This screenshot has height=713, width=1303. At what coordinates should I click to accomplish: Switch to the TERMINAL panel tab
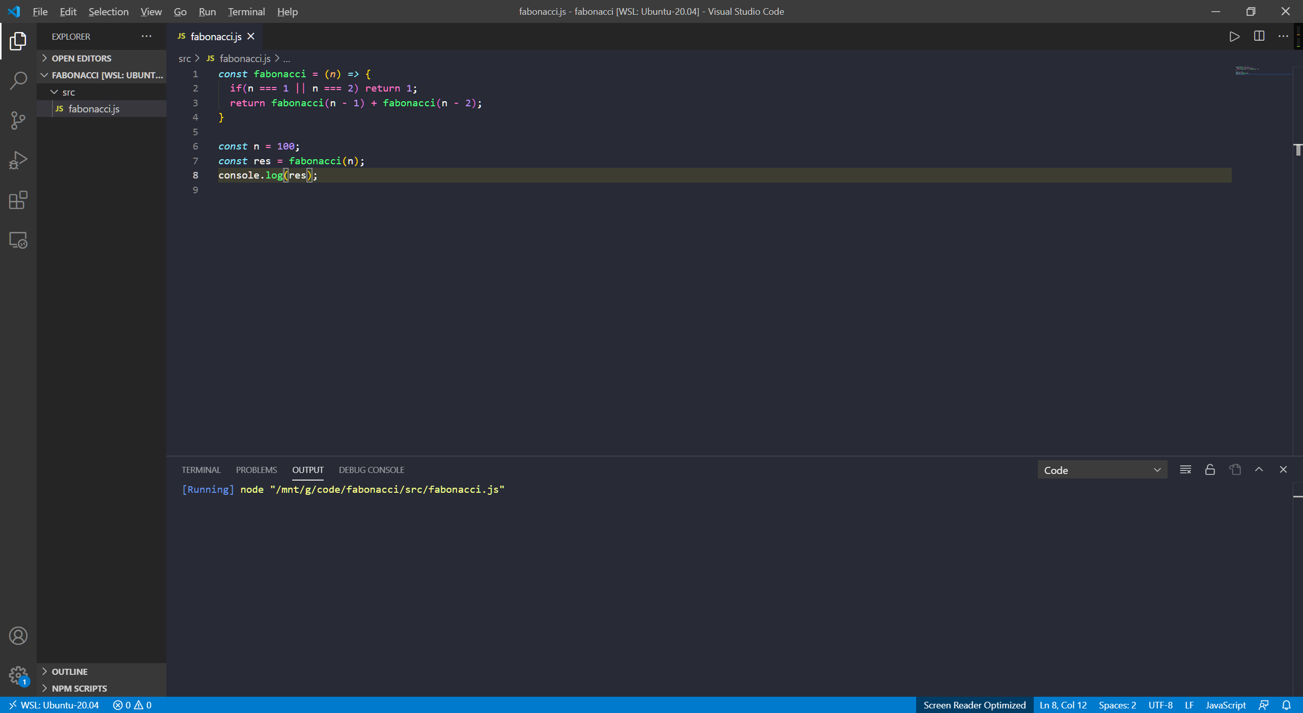(201, 470)
